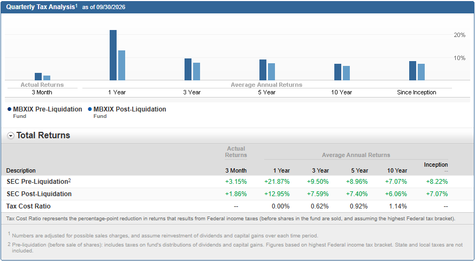Click the 10 Year table column header
Viewport: 475px width, 261px height.
click(x=397, y=170)
